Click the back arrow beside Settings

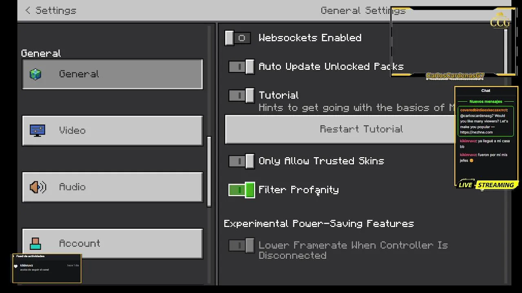click(28, 11)
